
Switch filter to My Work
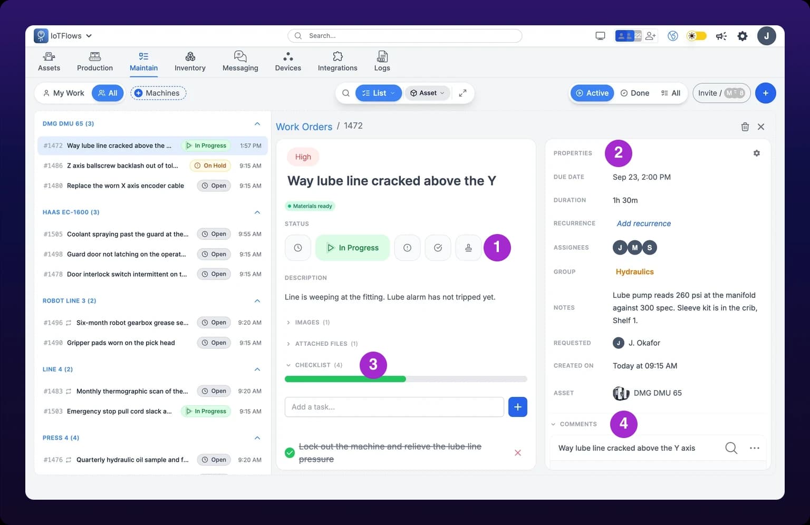point(64,93)
